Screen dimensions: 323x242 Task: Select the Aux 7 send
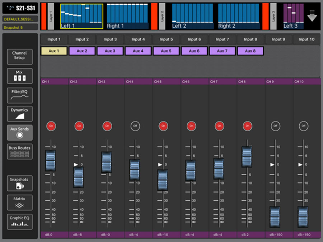[x=222, y=51]
